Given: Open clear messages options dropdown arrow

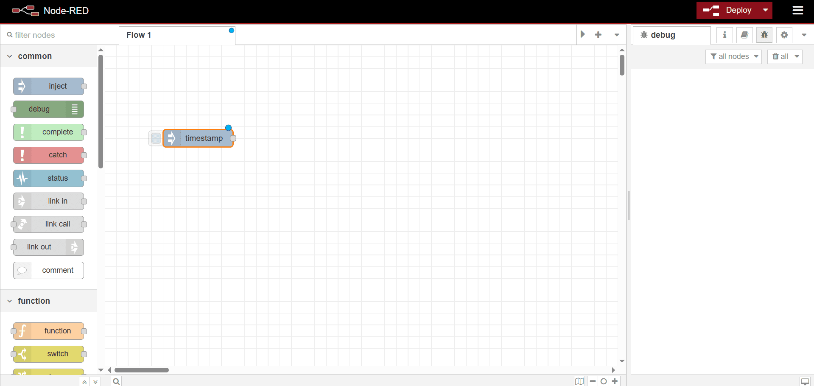Looking at the screenshot, I should [797, 56].
